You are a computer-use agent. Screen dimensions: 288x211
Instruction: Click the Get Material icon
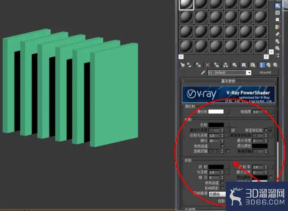tap(183, 65)
